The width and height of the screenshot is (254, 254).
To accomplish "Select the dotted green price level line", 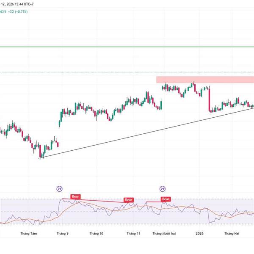I will pyautogui.click(x=127, y=72).
